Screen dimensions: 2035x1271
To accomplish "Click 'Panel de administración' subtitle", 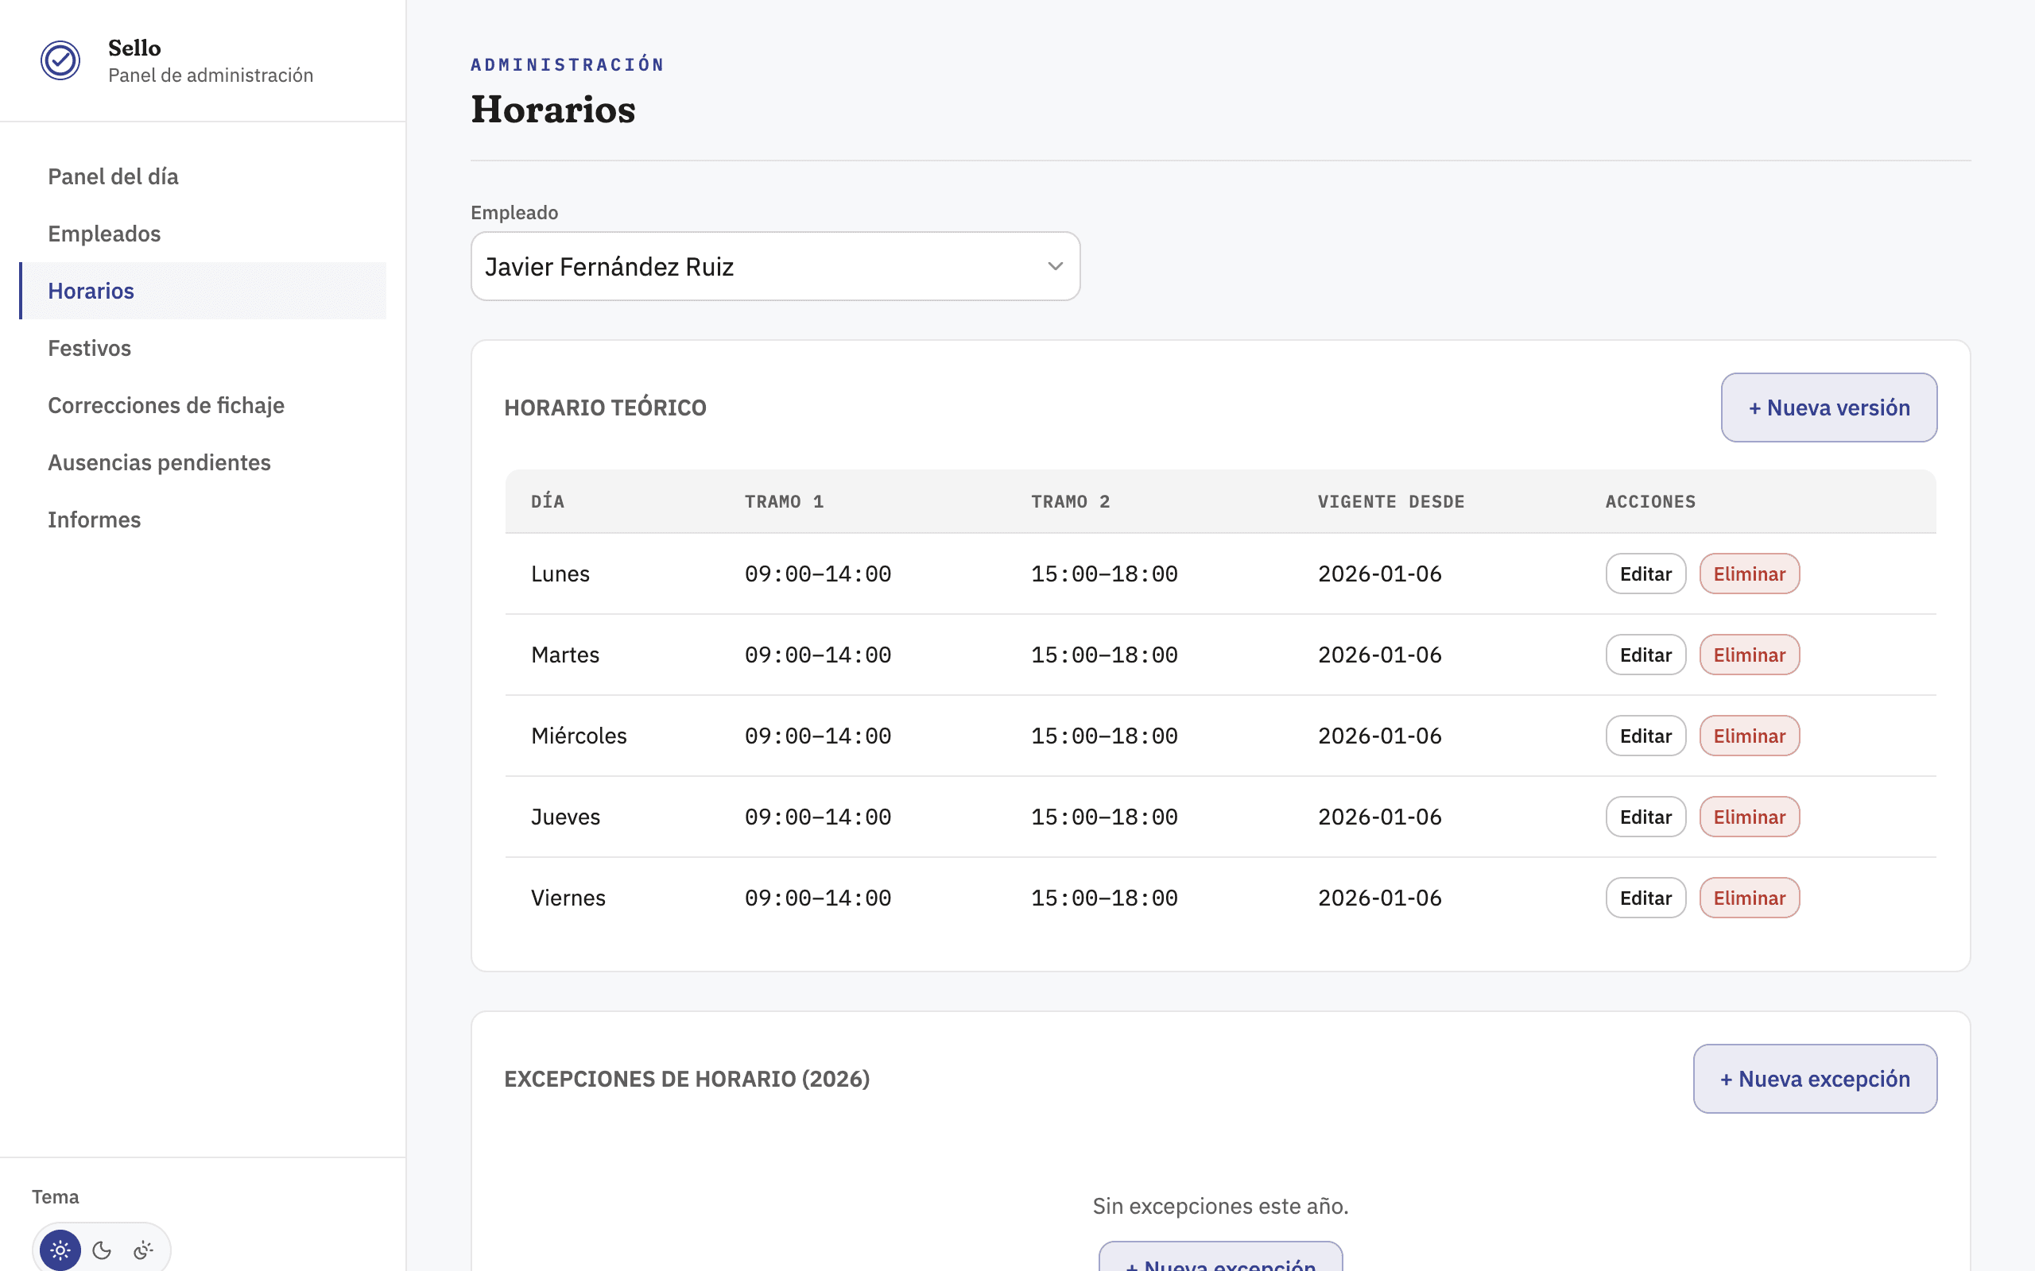I will pyautogui.click(x=210, y=75).
